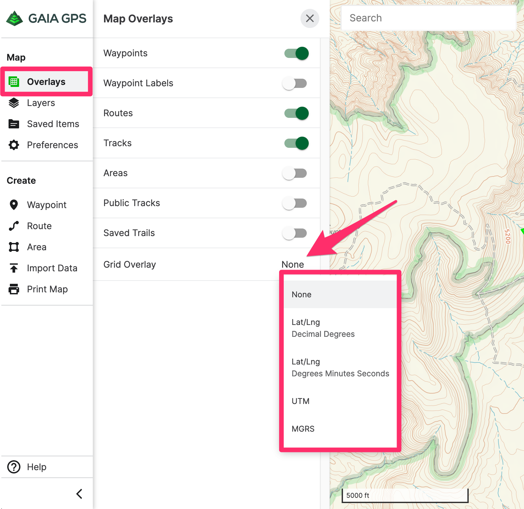Close the Map Overlays panel
The height and width of the screenshot is (509, 524).
coord(310,18)
